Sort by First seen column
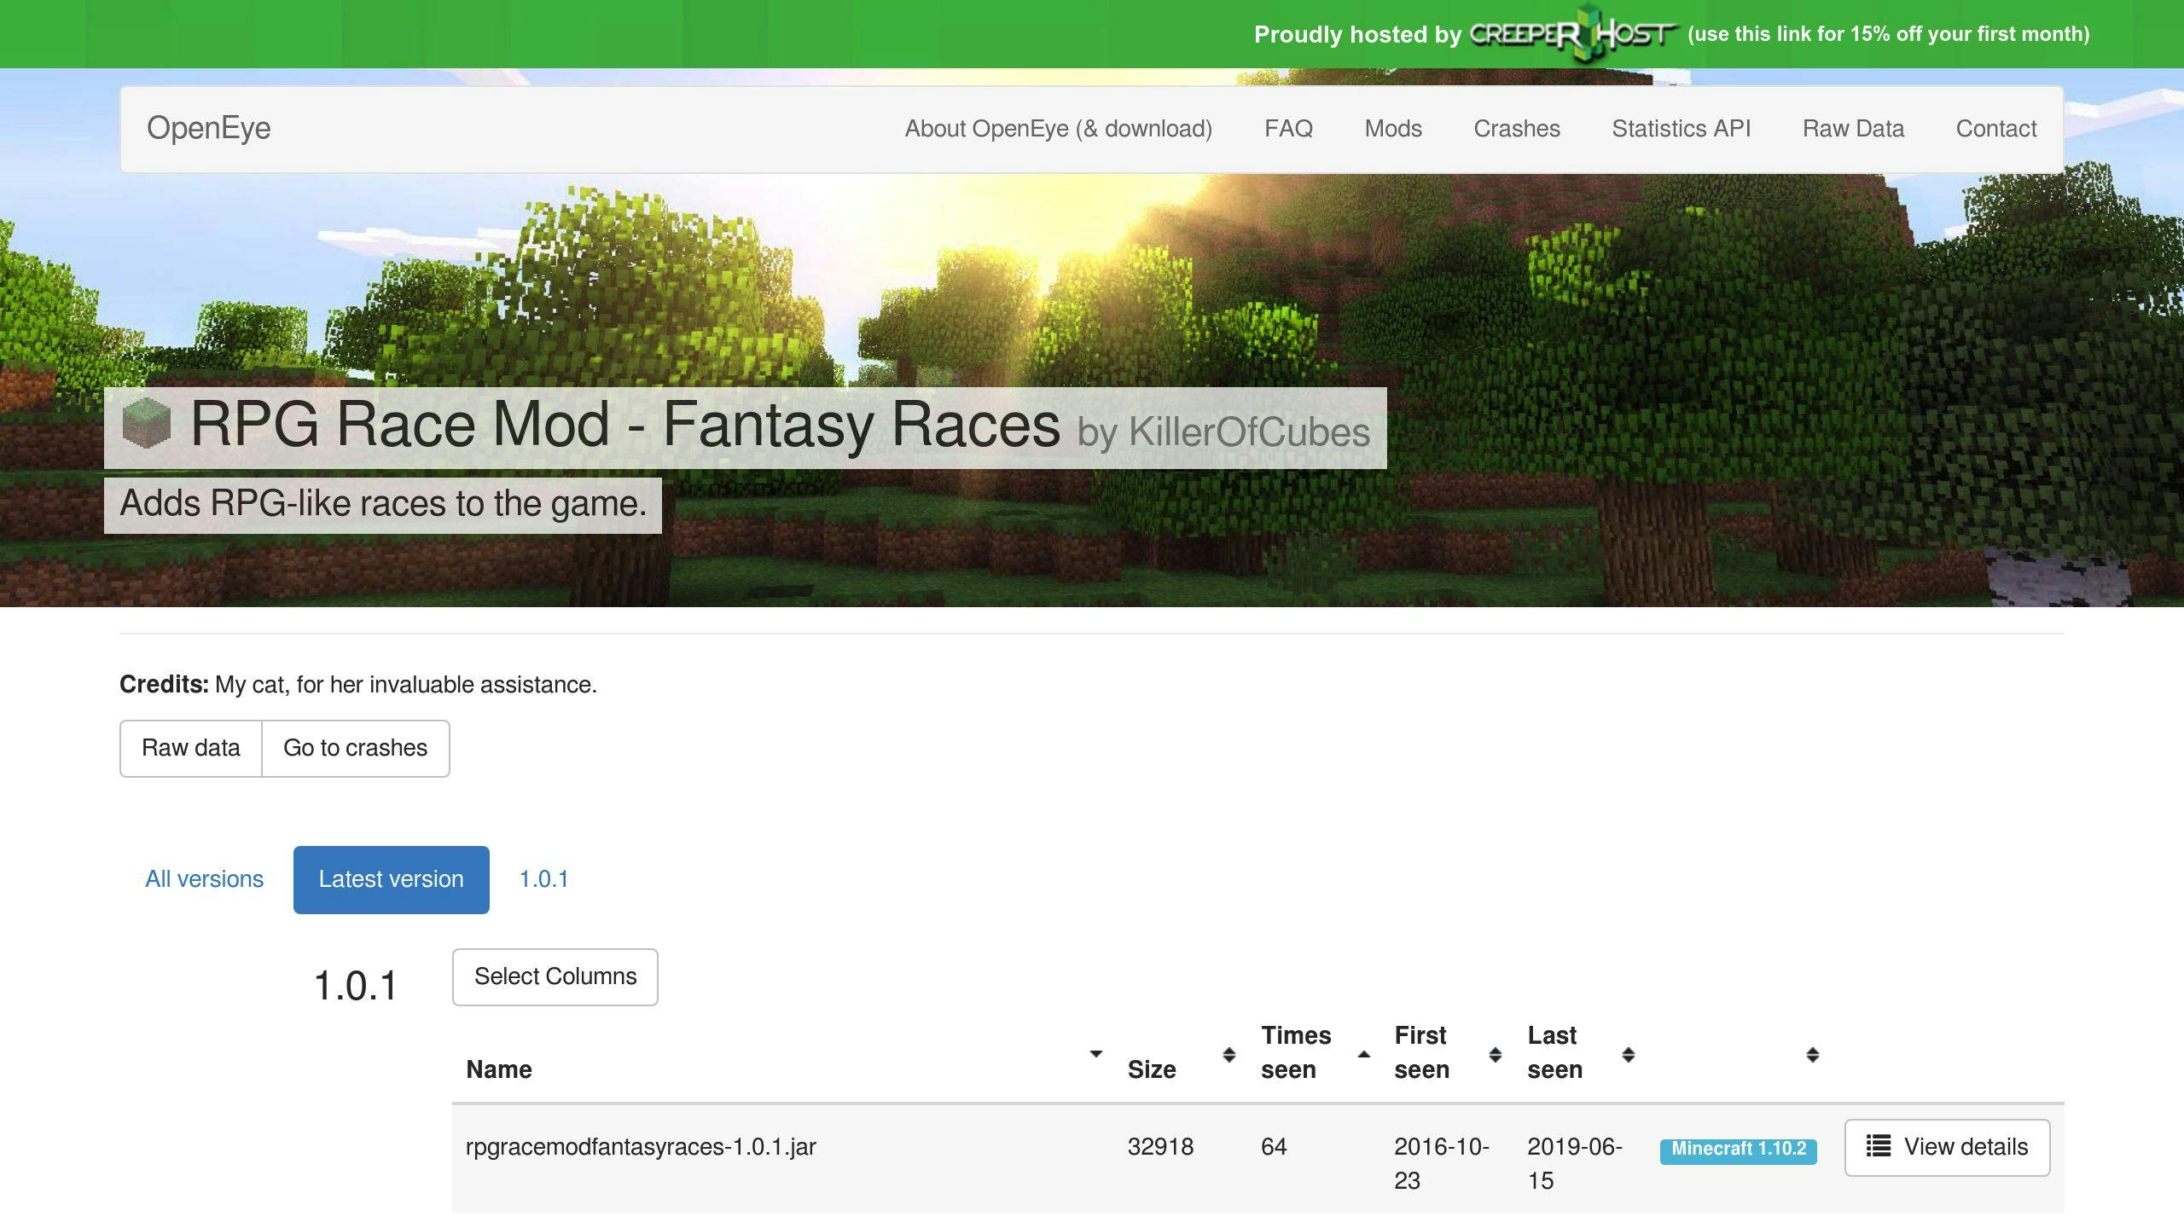 [x=1494, y=1051]
